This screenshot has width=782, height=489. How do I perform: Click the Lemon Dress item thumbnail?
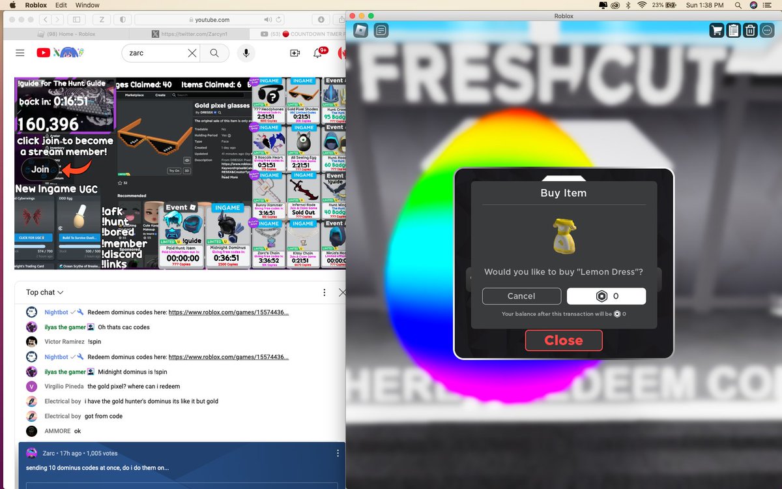pyautogui.click(x=564, y=236)
